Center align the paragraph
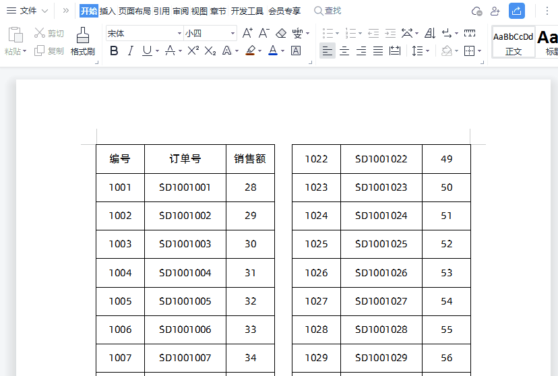 point(344,51)
